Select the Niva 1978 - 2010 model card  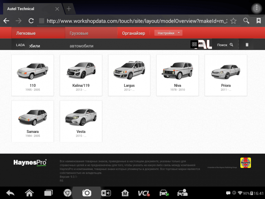click(177, 75)
